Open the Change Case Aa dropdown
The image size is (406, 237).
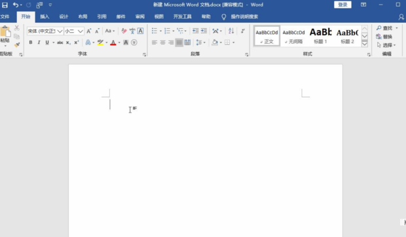[x=110, y=31]
